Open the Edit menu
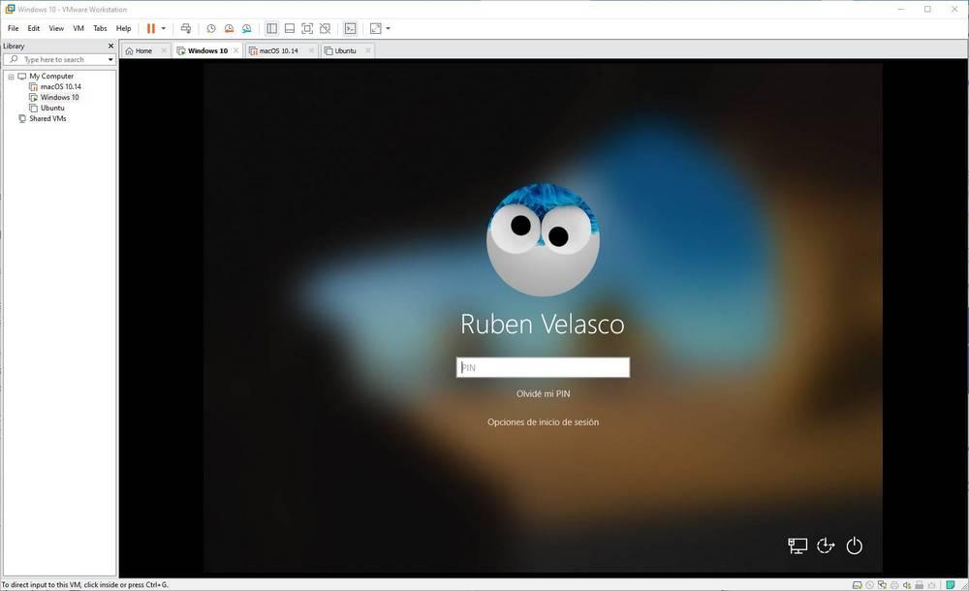This screenshot has height=591, width=969. click(33, 28)
